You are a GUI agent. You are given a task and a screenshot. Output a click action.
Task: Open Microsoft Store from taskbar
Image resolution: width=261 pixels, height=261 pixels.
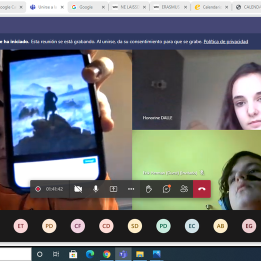point(73,254)
